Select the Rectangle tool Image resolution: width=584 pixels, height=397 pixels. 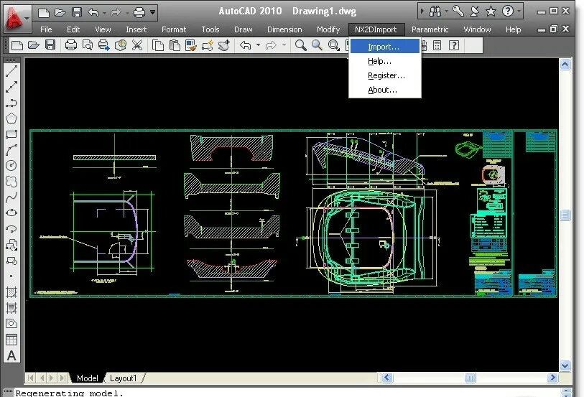(x=11, y=134)
